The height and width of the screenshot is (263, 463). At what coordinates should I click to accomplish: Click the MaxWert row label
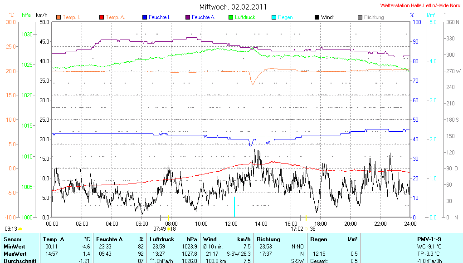(15, 253)
